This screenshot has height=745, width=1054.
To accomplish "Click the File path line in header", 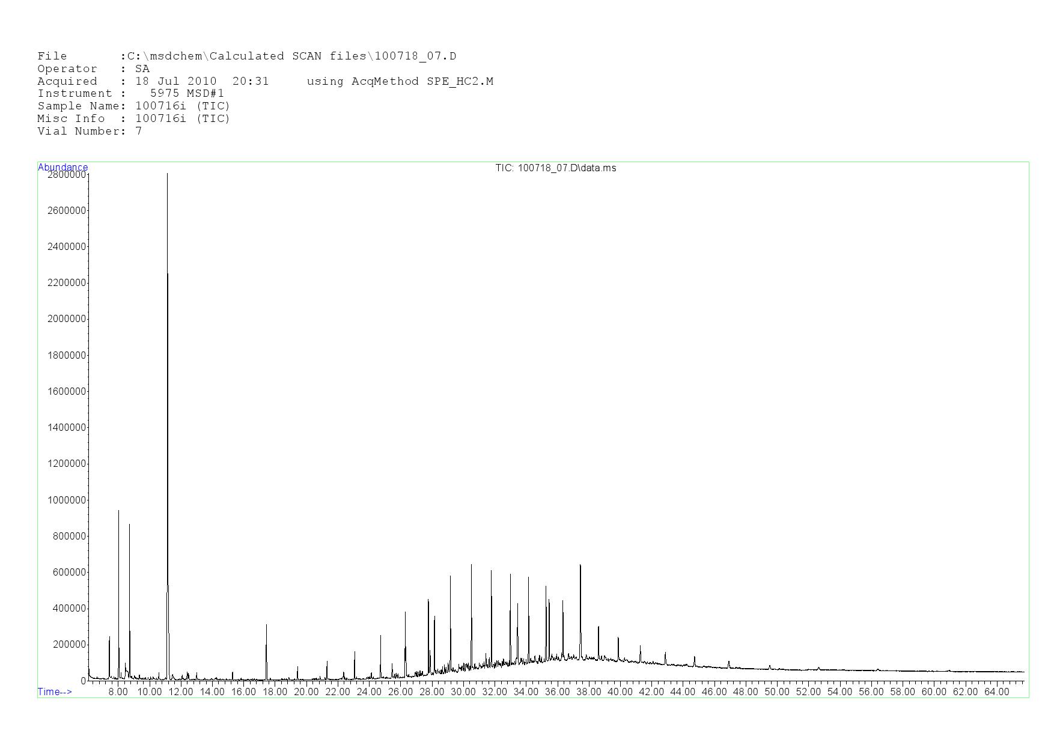I will pyautogui.click(x=246, y=56).
